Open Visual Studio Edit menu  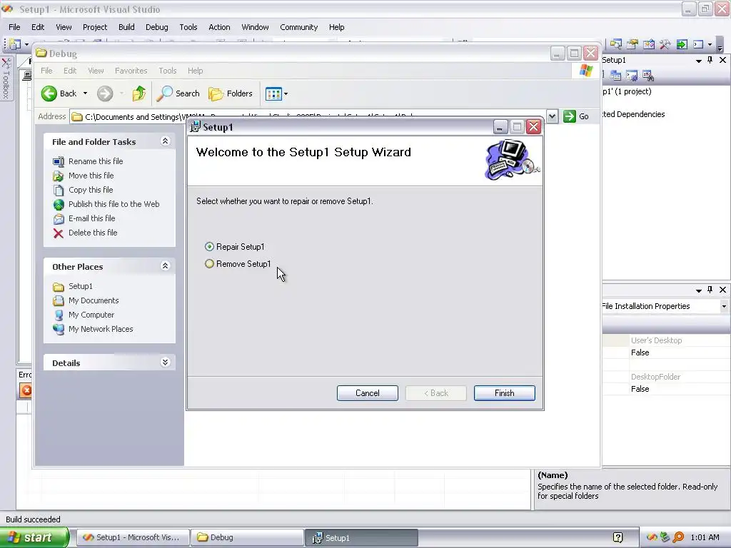38,27
